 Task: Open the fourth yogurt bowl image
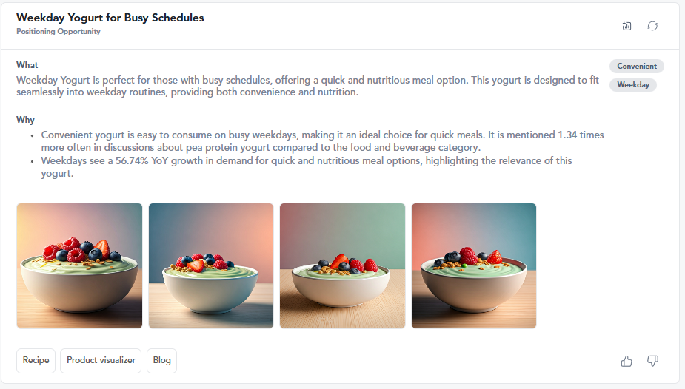(474, 265)
